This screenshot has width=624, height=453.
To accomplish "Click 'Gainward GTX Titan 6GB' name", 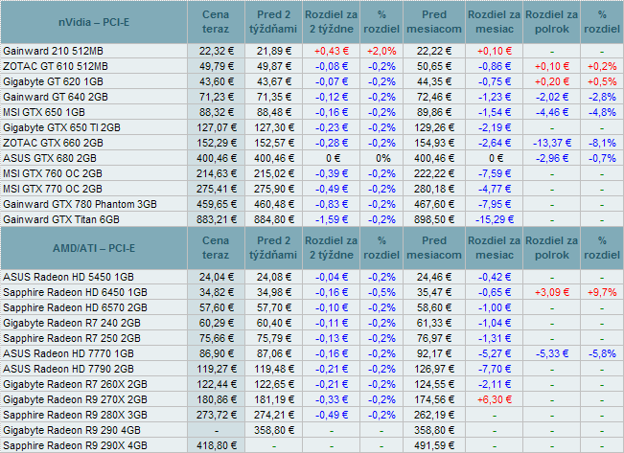I will coord(61,219).
